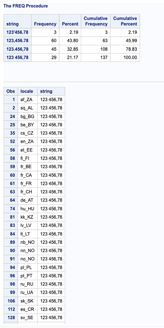Click the Cumulative Percent column header

coord(125,21)
